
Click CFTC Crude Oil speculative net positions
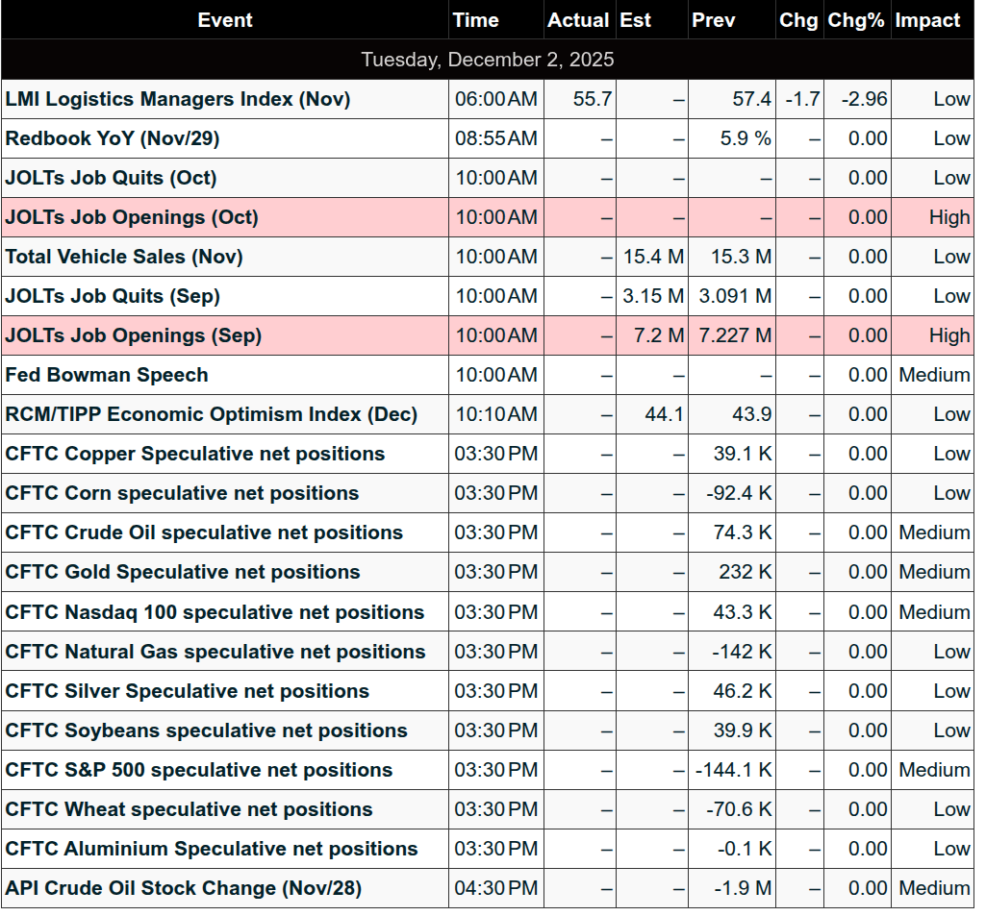[x=204, y=532]
